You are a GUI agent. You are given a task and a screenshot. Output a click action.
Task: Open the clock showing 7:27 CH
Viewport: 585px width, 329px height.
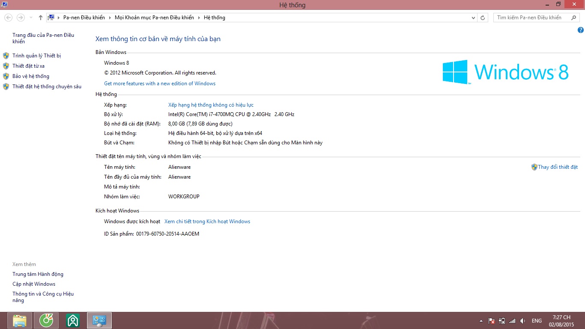[x=561, y=321]
